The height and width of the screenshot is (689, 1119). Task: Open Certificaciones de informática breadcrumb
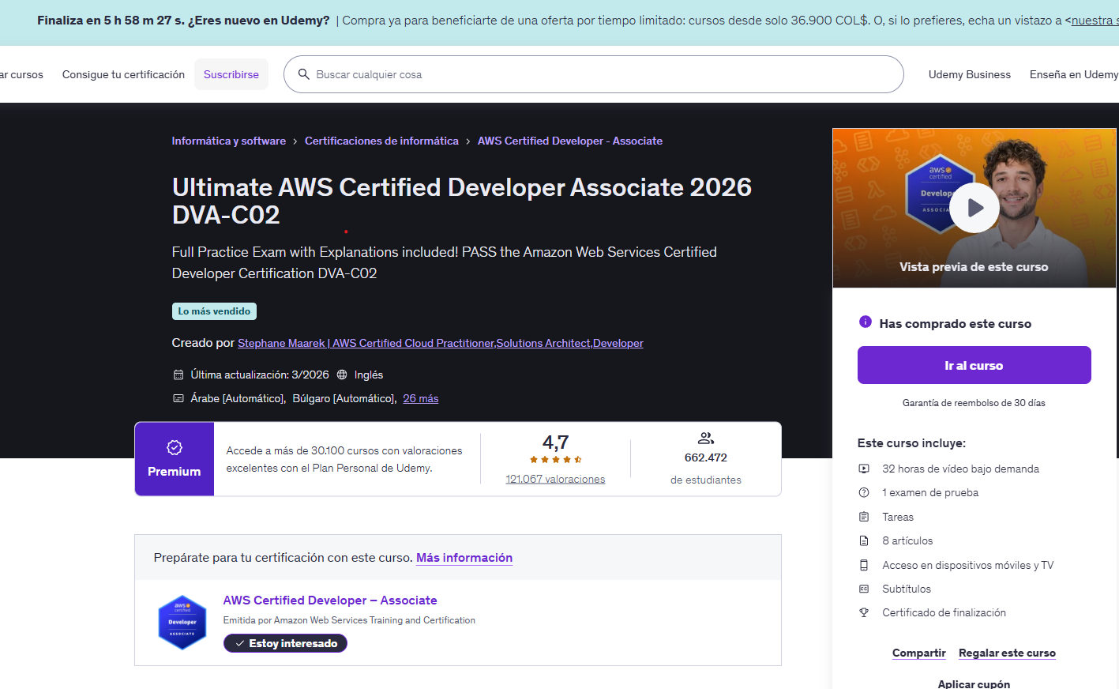381,141
